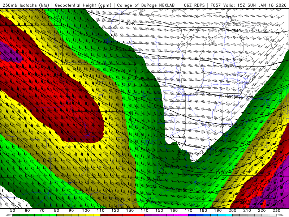Image resolution: width=289 pixels, height=217 pixels.
Task: Click the 'Valid: 15Z SUN JAN 18 2026' text
Action: [255, 5]
